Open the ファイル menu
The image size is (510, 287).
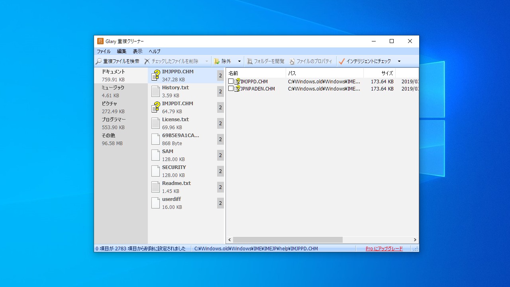[104, 51]
